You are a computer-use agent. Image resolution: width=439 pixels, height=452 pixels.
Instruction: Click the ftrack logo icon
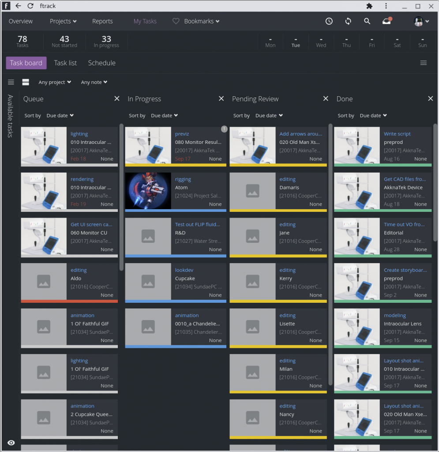tap(6, 6)
